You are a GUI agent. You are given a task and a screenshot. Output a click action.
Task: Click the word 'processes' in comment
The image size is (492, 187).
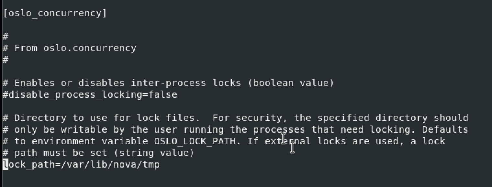tap(279, 130)
